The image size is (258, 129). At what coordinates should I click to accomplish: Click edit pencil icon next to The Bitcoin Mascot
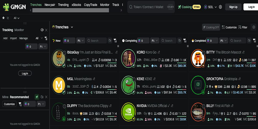[x=243, y=52]
